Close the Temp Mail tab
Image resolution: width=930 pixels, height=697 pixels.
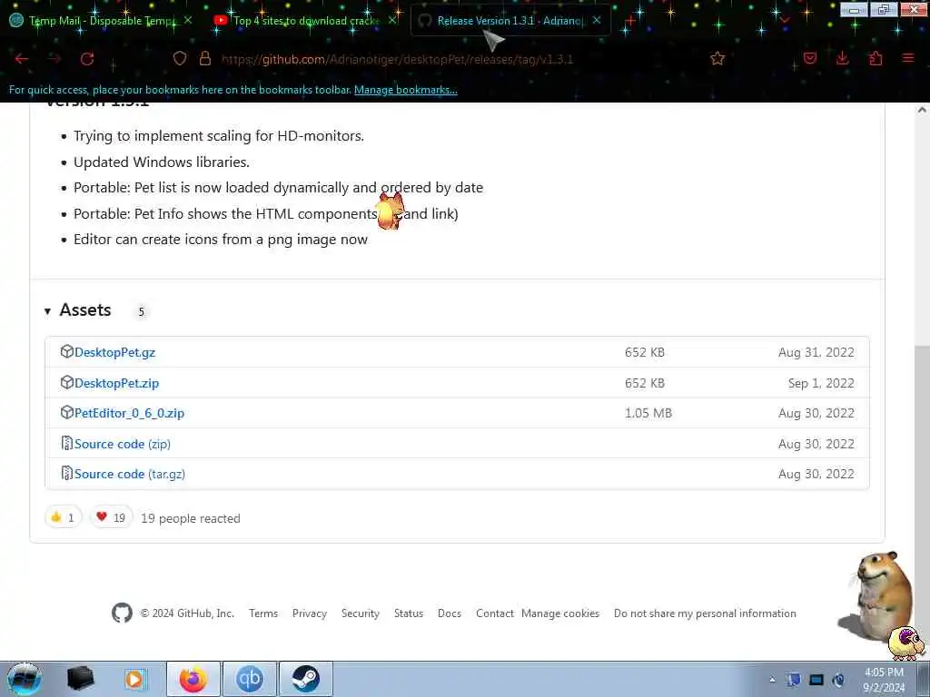coord(187,20)
